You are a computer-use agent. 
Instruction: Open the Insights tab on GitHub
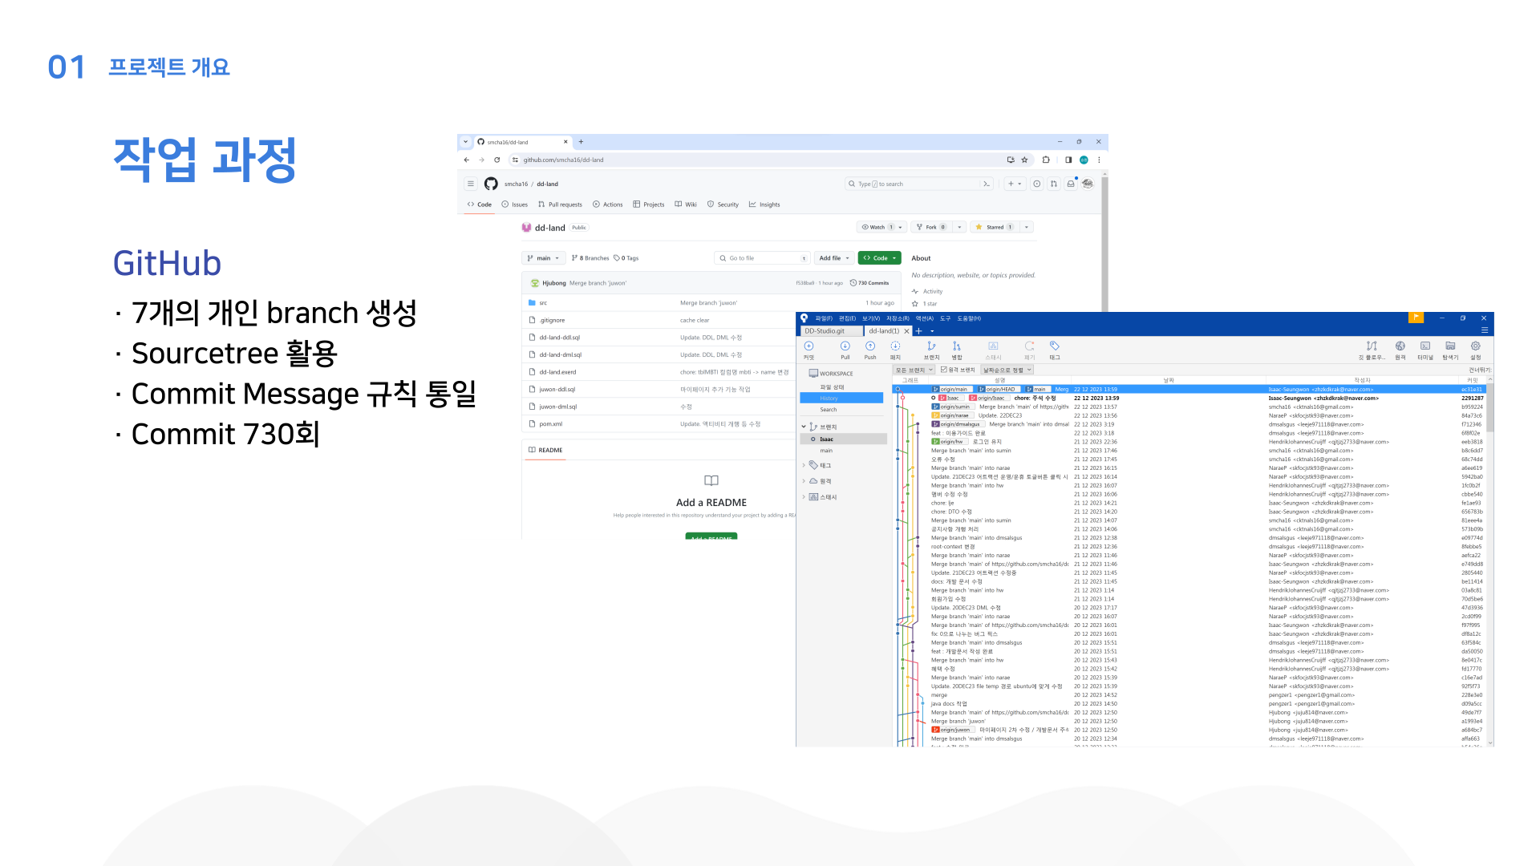(764, 204)
